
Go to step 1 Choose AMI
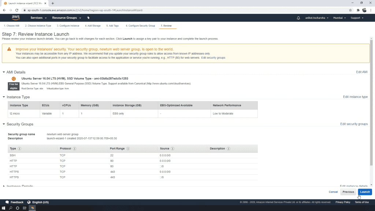(11, 26)
